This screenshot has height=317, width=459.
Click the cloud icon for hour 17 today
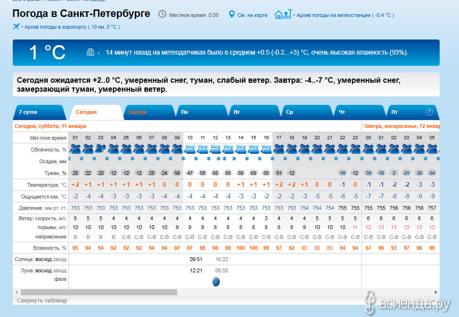(279, 149)
